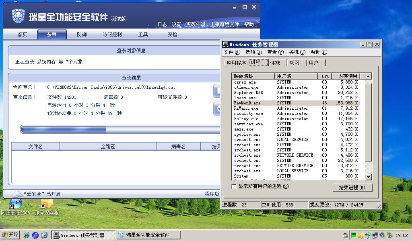Open Rising 安检 tab
The width and height of the screenshot is (412, 241).
point(172,35)
